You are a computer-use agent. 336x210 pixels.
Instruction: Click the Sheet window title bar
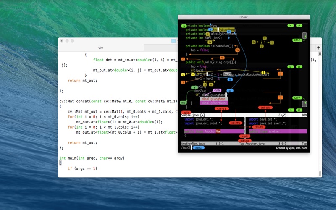coord(244,17)
